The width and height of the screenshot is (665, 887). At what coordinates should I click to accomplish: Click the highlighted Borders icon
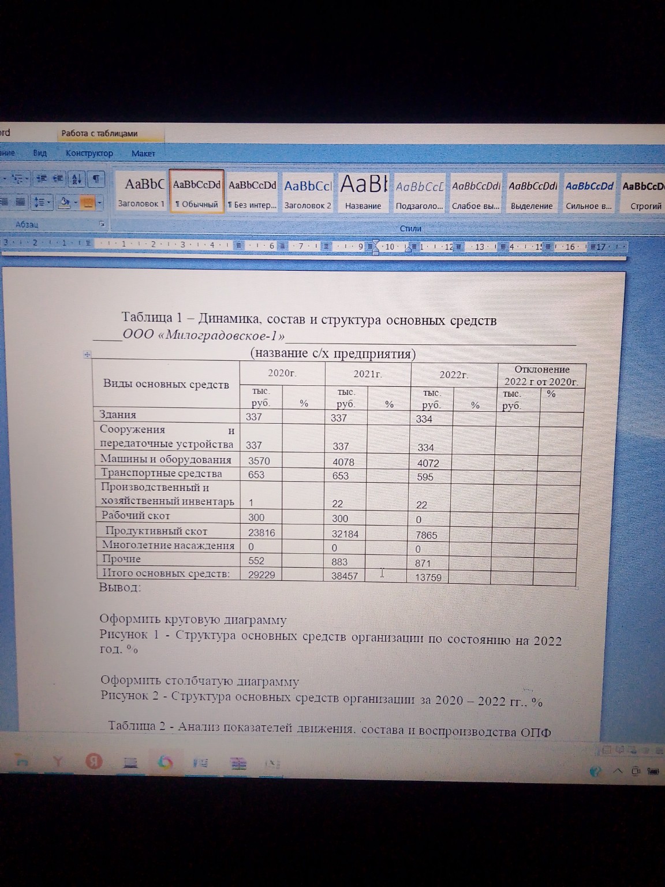pos(87,203)
